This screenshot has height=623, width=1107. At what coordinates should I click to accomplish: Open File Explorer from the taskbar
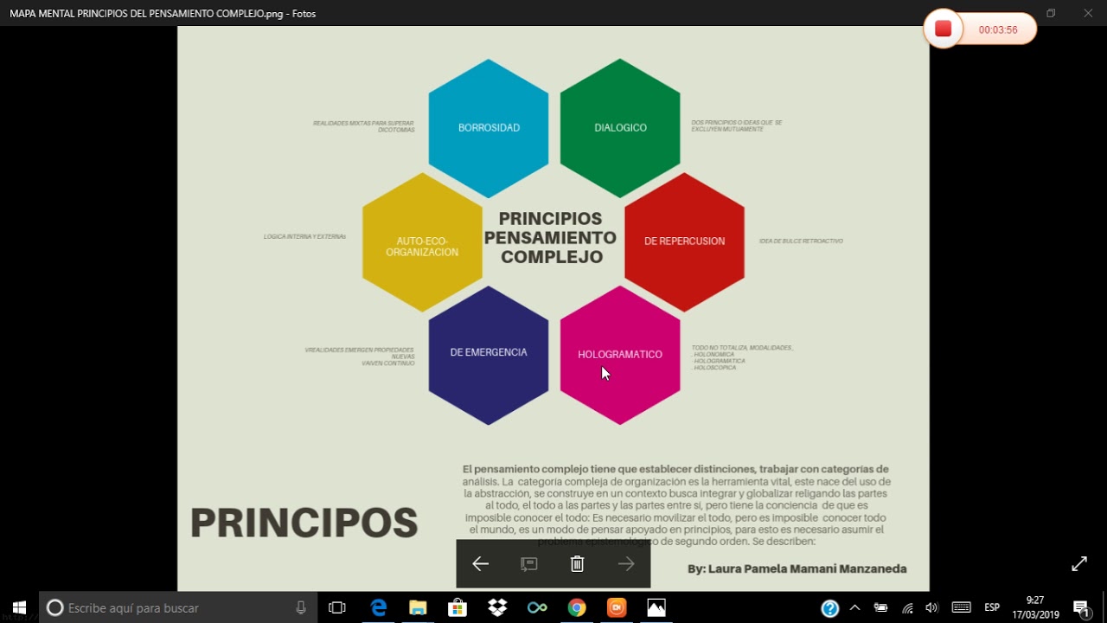pos(418,607)
